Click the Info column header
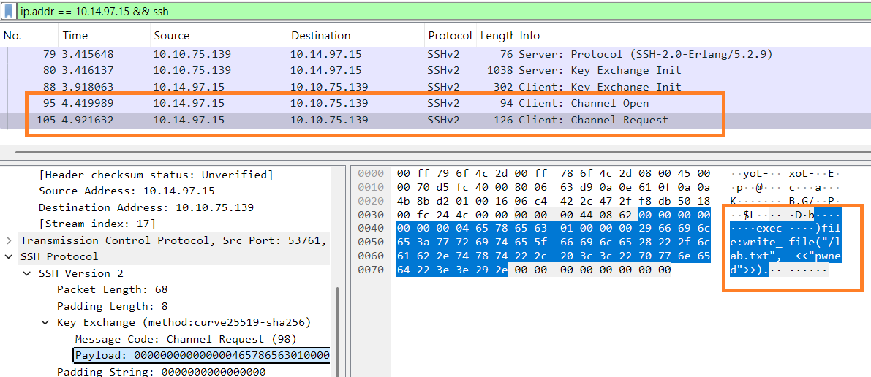Viewport: 871px width, 377px height. point(693,36)
